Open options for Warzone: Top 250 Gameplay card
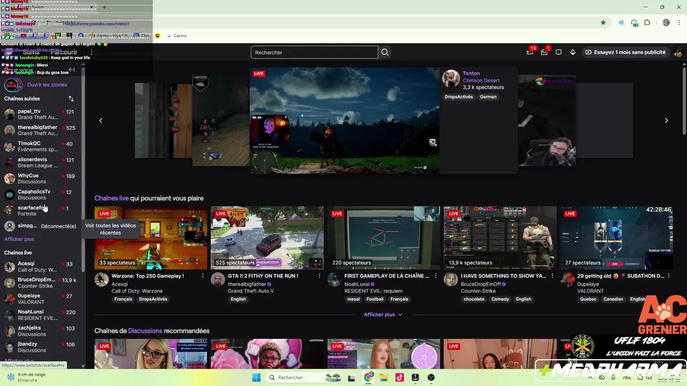This screenshot has width=687, height=386. 203,276
